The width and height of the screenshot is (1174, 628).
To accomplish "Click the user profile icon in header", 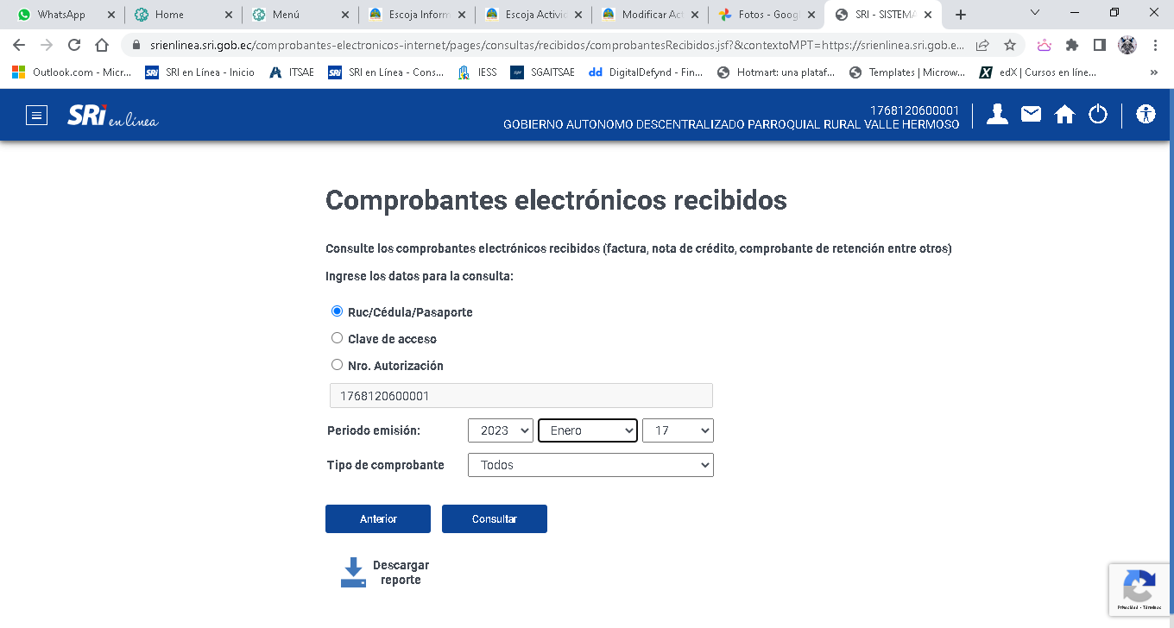I will pos(997,115).
